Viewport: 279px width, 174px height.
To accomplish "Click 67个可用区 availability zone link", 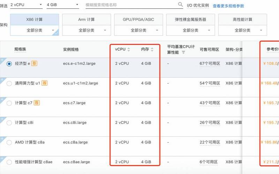I will (209, 64).
